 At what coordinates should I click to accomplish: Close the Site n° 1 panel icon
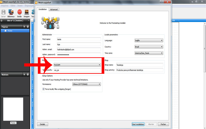[x=2, y=21]
